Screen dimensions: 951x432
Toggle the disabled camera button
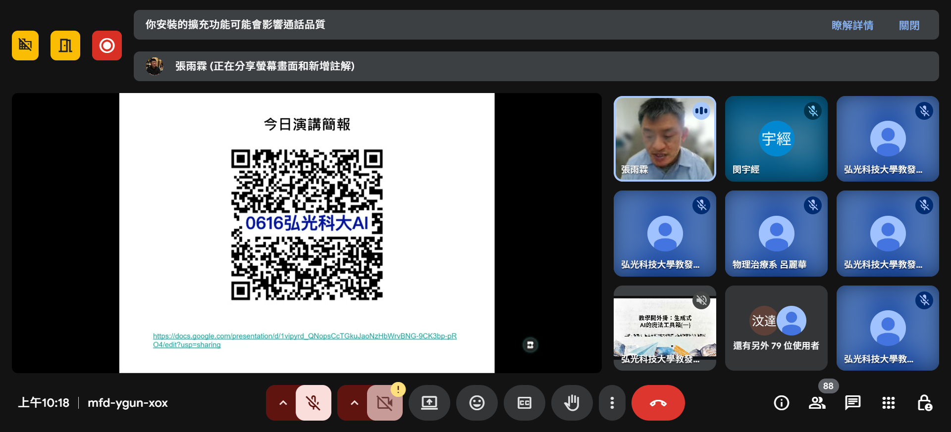pos(384,403)
